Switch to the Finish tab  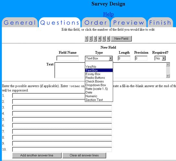click(x=160, y=22)
